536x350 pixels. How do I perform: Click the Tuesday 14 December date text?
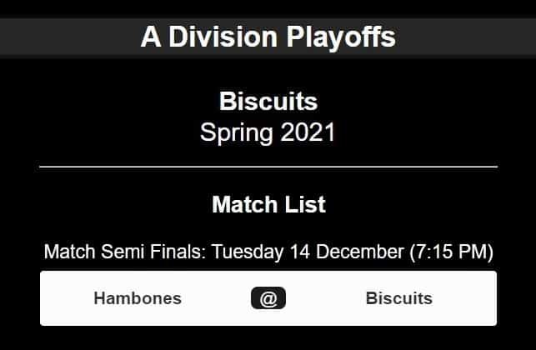tap(308, 252)
